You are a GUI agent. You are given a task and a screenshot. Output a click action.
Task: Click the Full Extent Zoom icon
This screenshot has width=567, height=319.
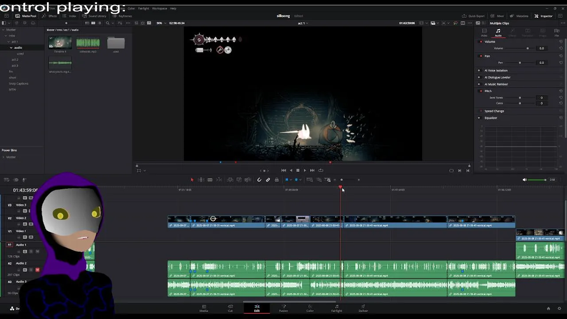pyautogui.click(x=310, y=180)
